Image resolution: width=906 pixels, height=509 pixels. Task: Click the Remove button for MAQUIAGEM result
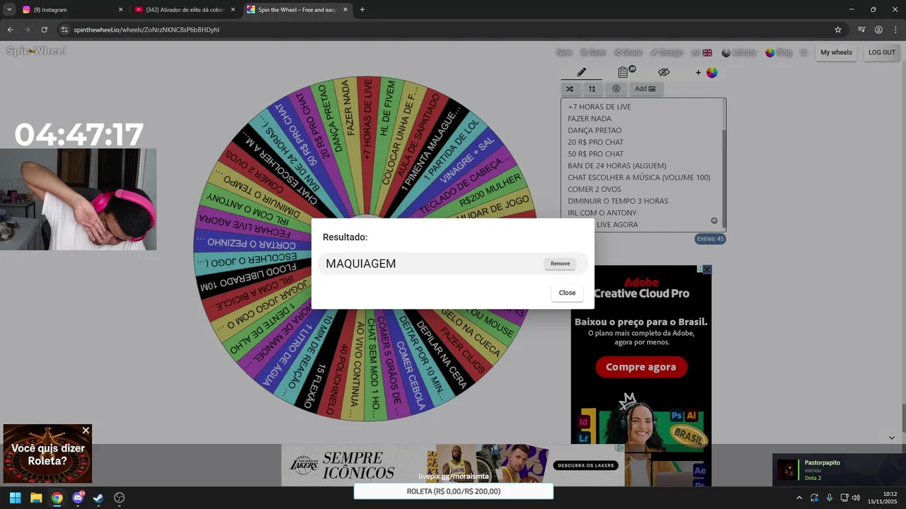click(560, 264)
